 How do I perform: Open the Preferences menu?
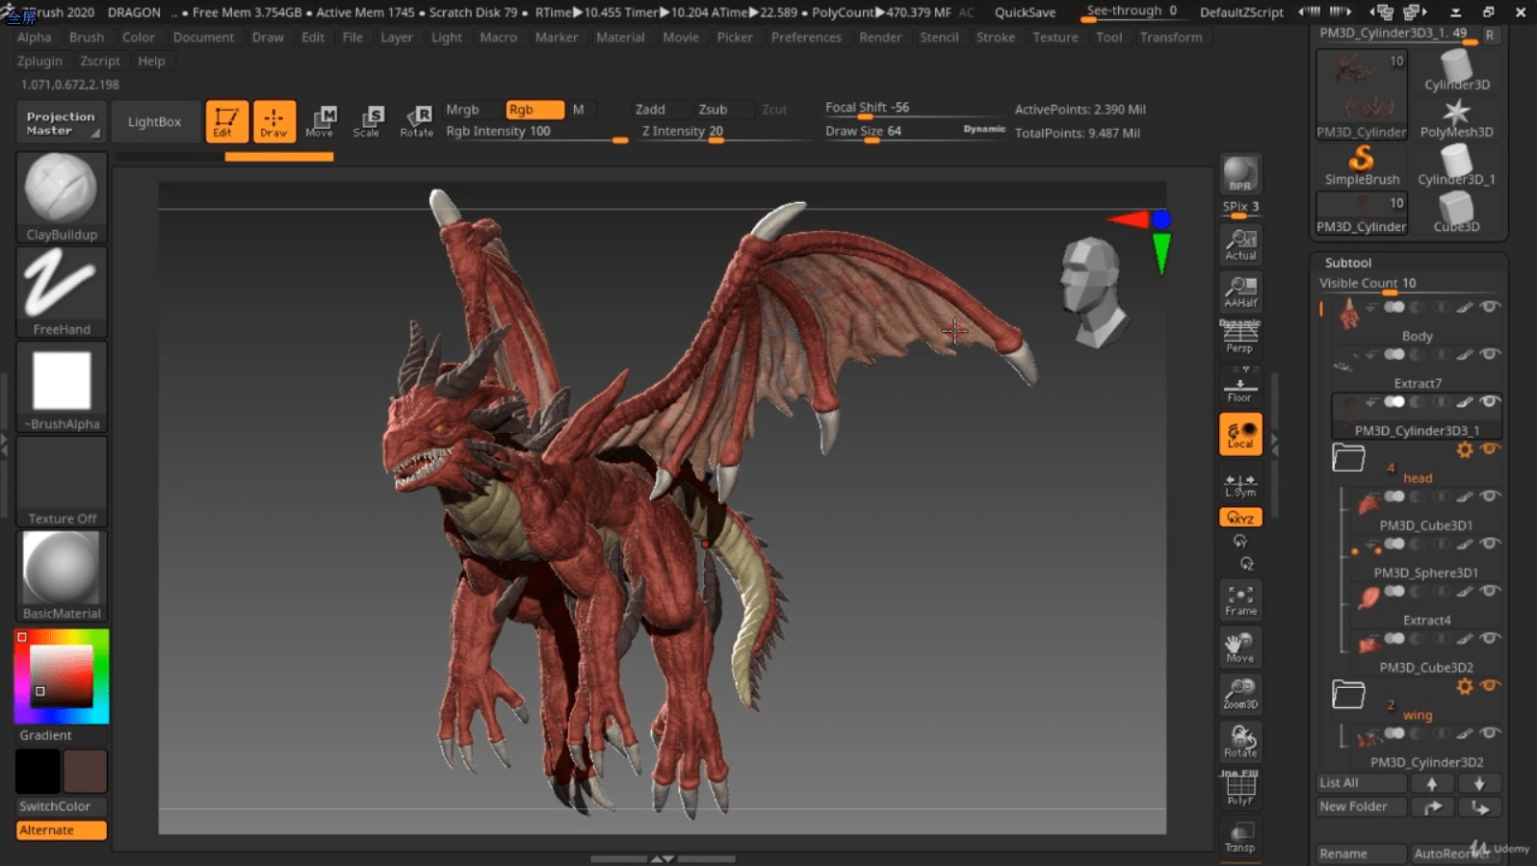806,37
